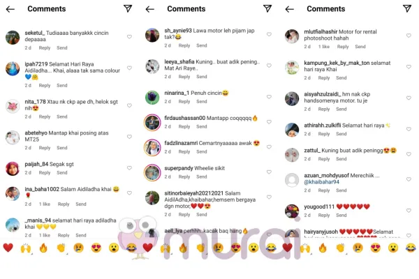The image size is (419, 279).
Task: Like sh_aynie93's comment heart icon
Action: 269,34
